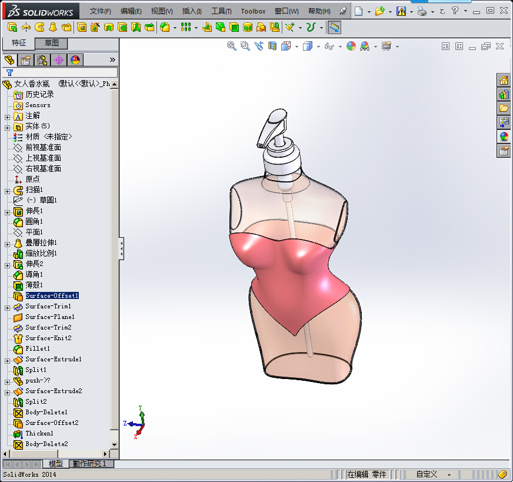The width and height of the screenshot is (513, 482).
Task: Click the Print icon in title bar
Action: (x=422, y=11)
